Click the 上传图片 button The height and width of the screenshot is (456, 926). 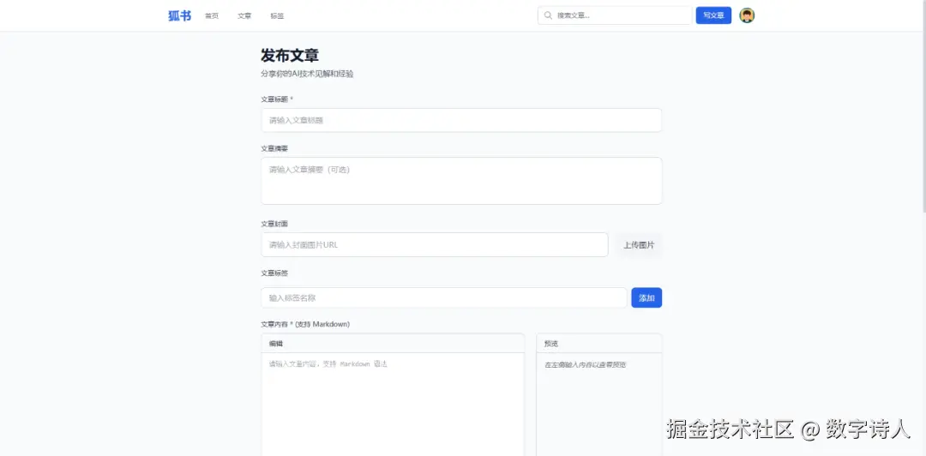tap(639, 244)
